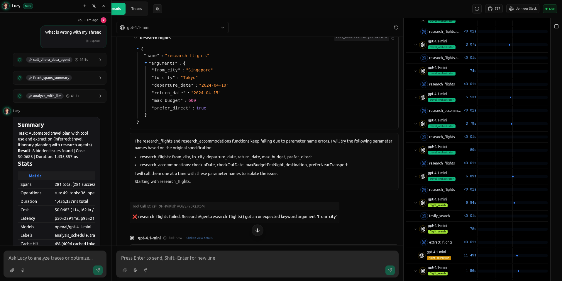
Task: Toggle the debug bug icon in the top toolbar
Action: (x=158, y=9)
